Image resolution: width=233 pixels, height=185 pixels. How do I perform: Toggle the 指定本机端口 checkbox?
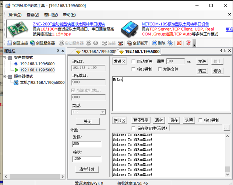tap(73, 90)
